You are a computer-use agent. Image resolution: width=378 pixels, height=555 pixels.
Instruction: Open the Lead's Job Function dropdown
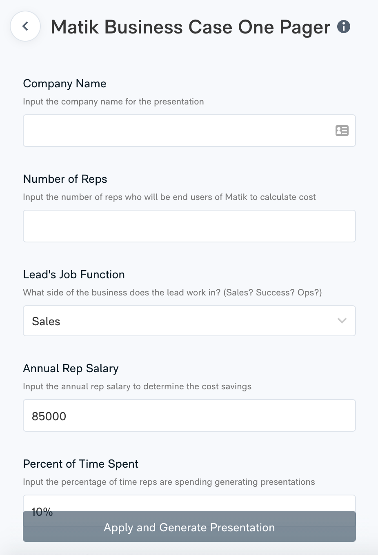[x=189, y=321]
